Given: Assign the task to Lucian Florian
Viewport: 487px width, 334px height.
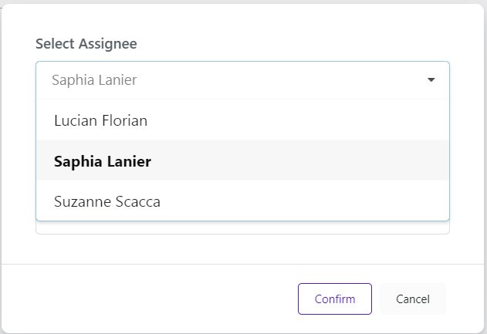Looking at the screenshot, I should coord(100,120).
